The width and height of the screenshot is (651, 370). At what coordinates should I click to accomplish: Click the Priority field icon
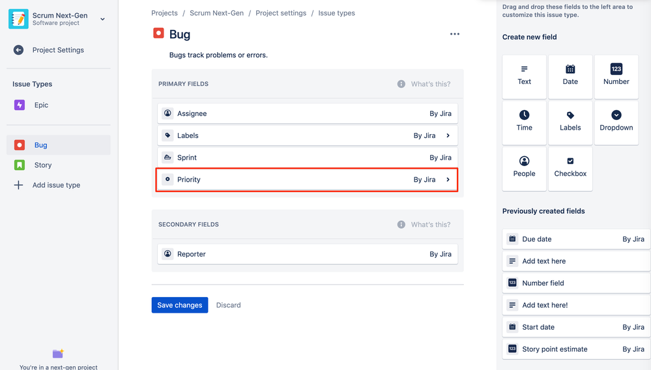(x=167, y=179)
